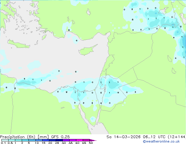Click the legend scale label "15"
186x144 pixels.
pos(43,143)
